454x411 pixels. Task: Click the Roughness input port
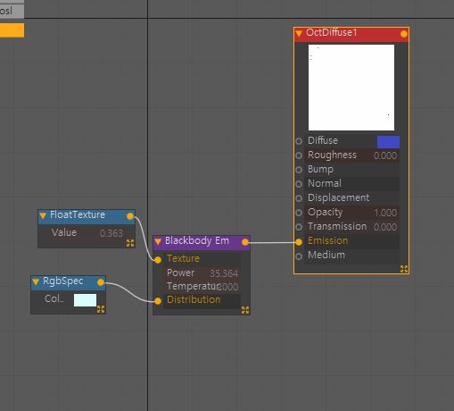click(299, 155)
